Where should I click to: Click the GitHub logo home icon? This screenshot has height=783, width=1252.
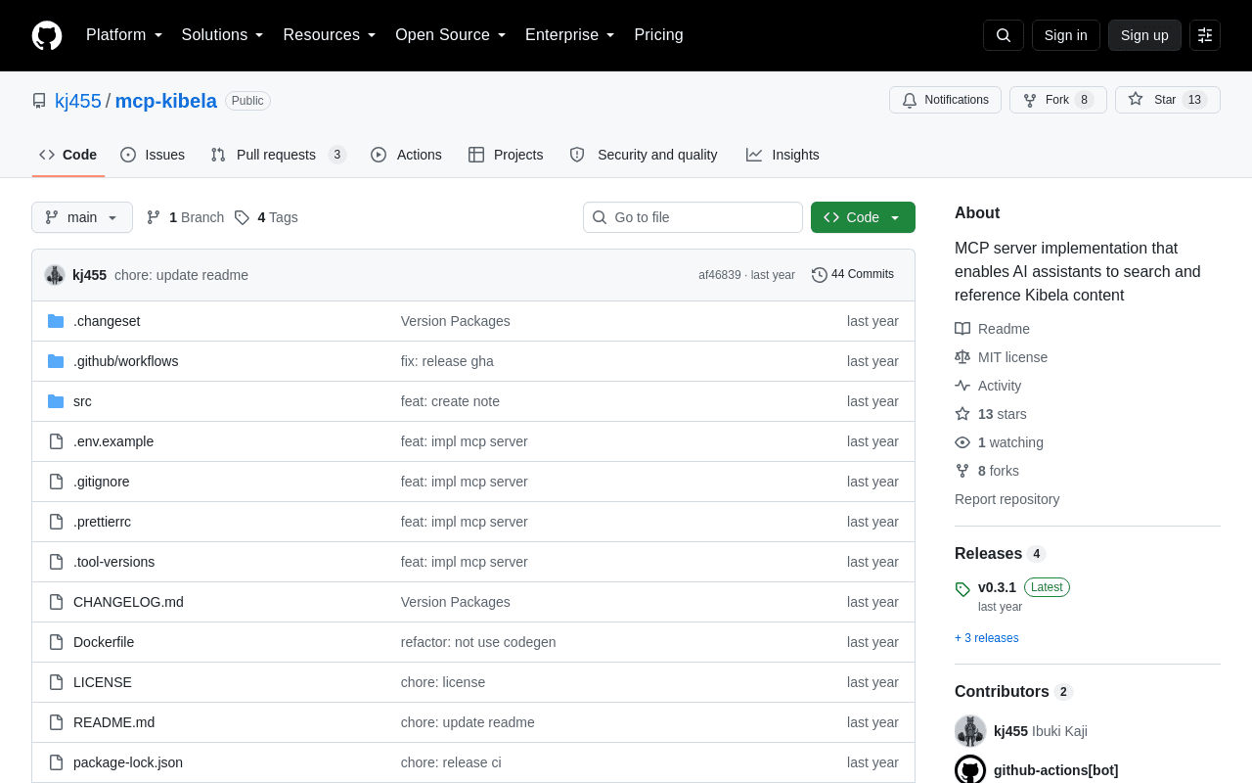coord(47,35)
